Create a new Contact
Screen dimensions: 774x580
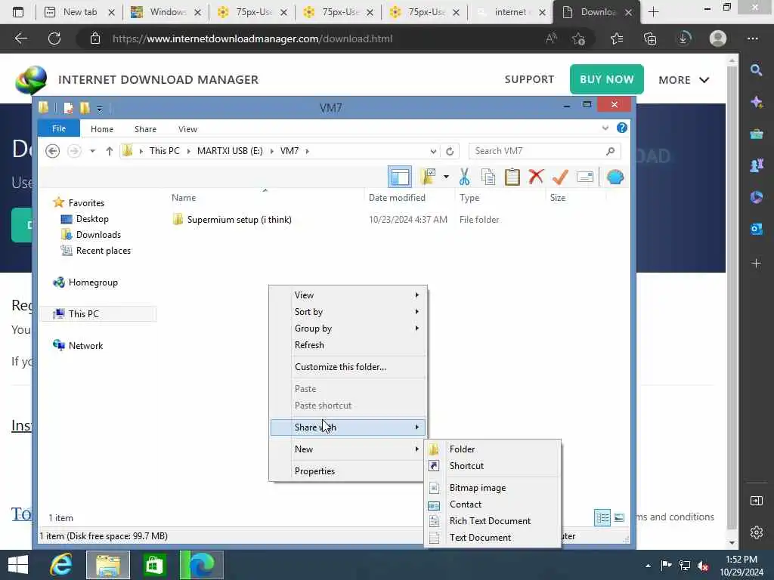point(492,504)
